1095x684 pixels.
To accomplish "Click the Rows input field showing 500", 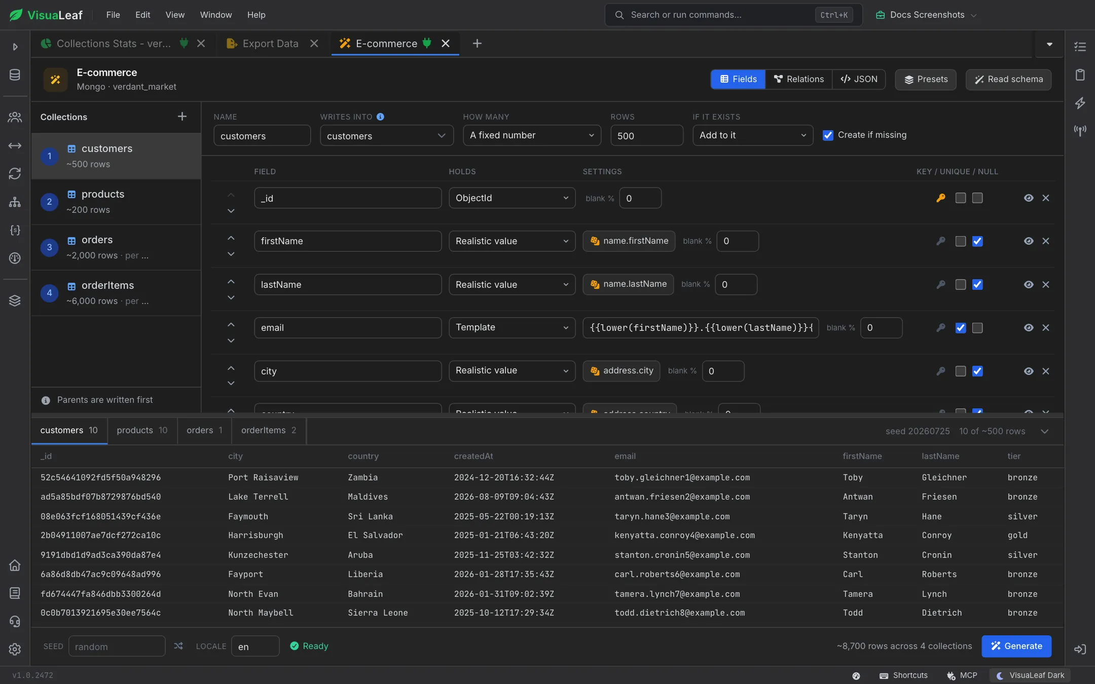I will tap(647, 135).
